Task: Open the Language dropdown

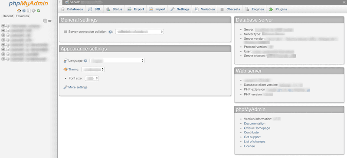Action: pyautogui.click(x=117, y=60)
